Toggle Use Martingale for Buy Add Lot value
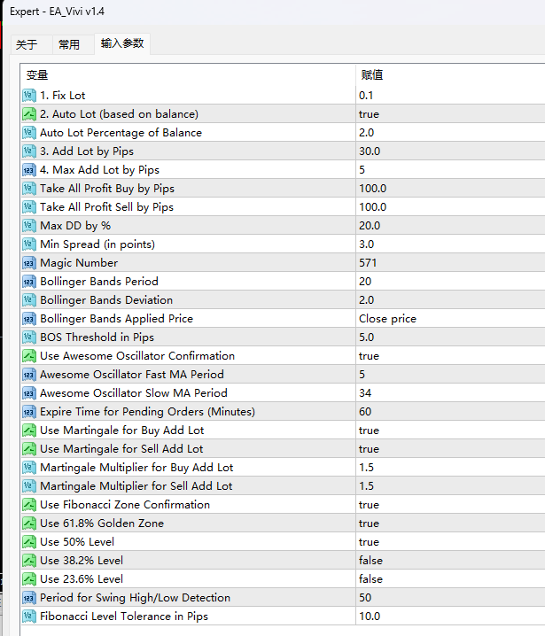 369,430
